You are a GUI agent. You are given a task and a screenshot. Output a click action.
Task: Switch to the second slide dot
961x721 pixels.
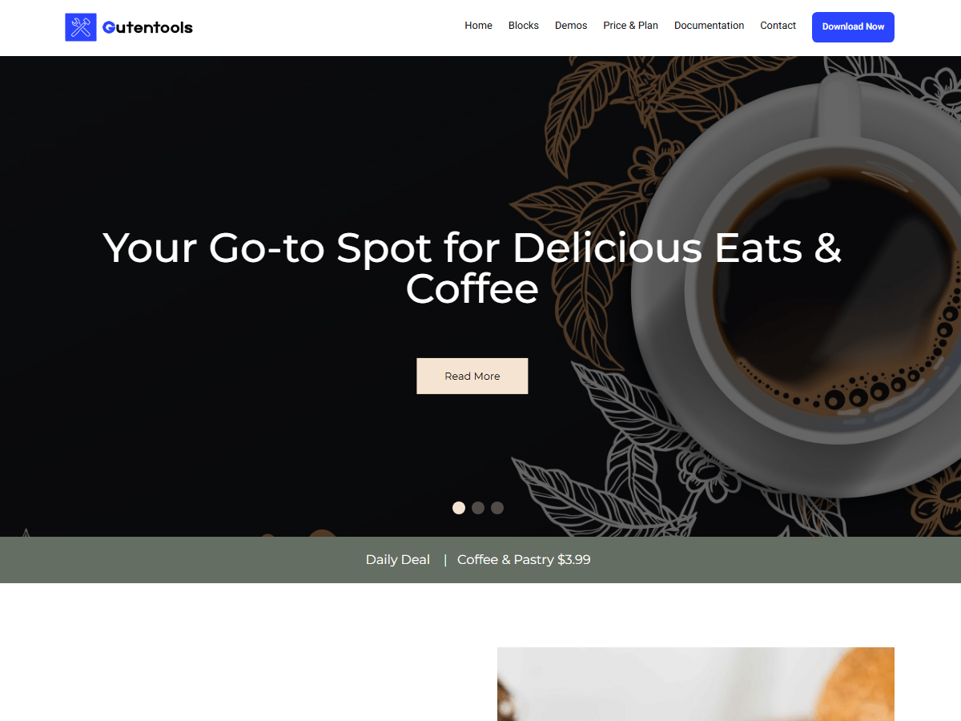coord(478,508)
